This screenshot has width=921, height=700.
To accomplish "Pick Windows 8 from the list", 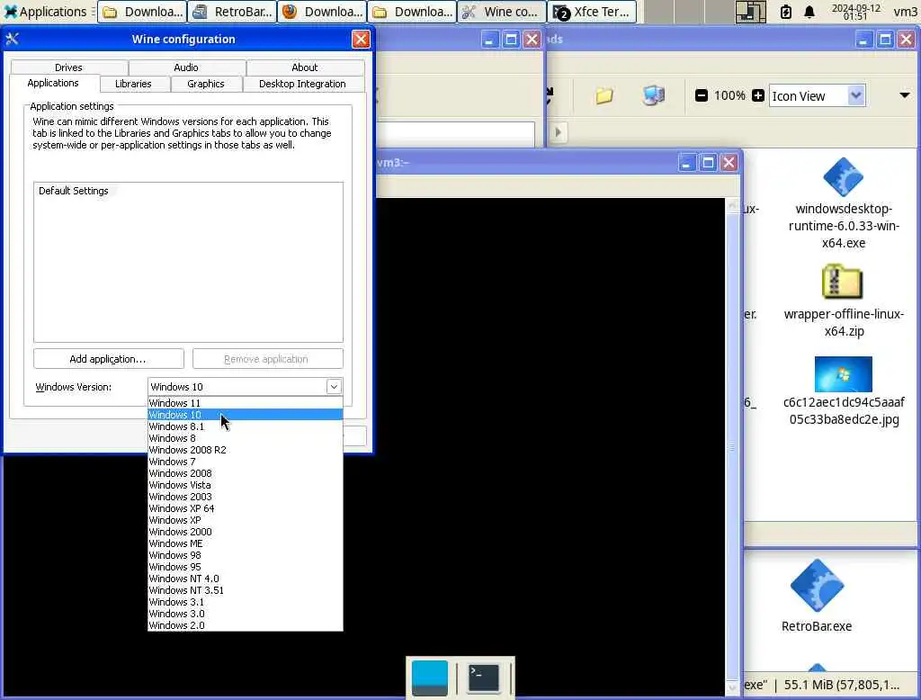I will [x=245, y=438].
